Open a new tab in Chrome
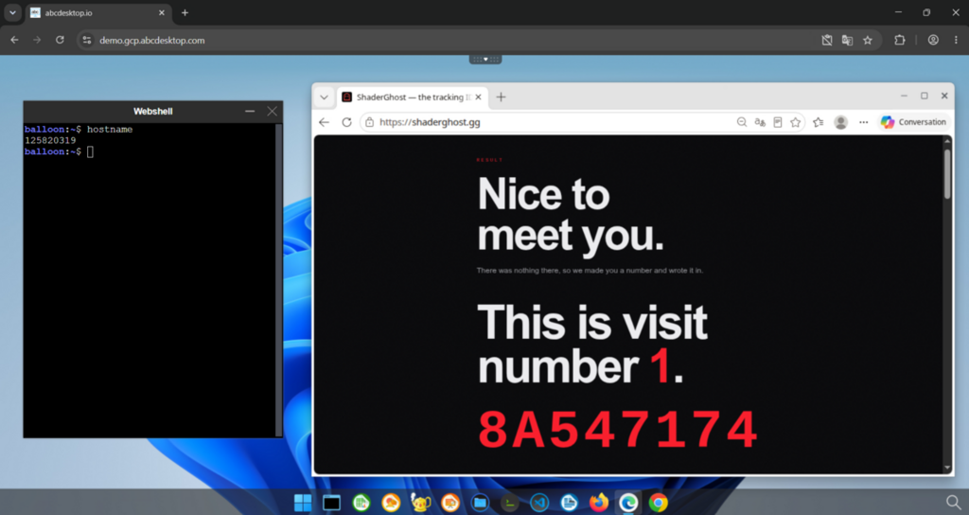The height and width of the screenshot is (515, 969). click(185, 13)
